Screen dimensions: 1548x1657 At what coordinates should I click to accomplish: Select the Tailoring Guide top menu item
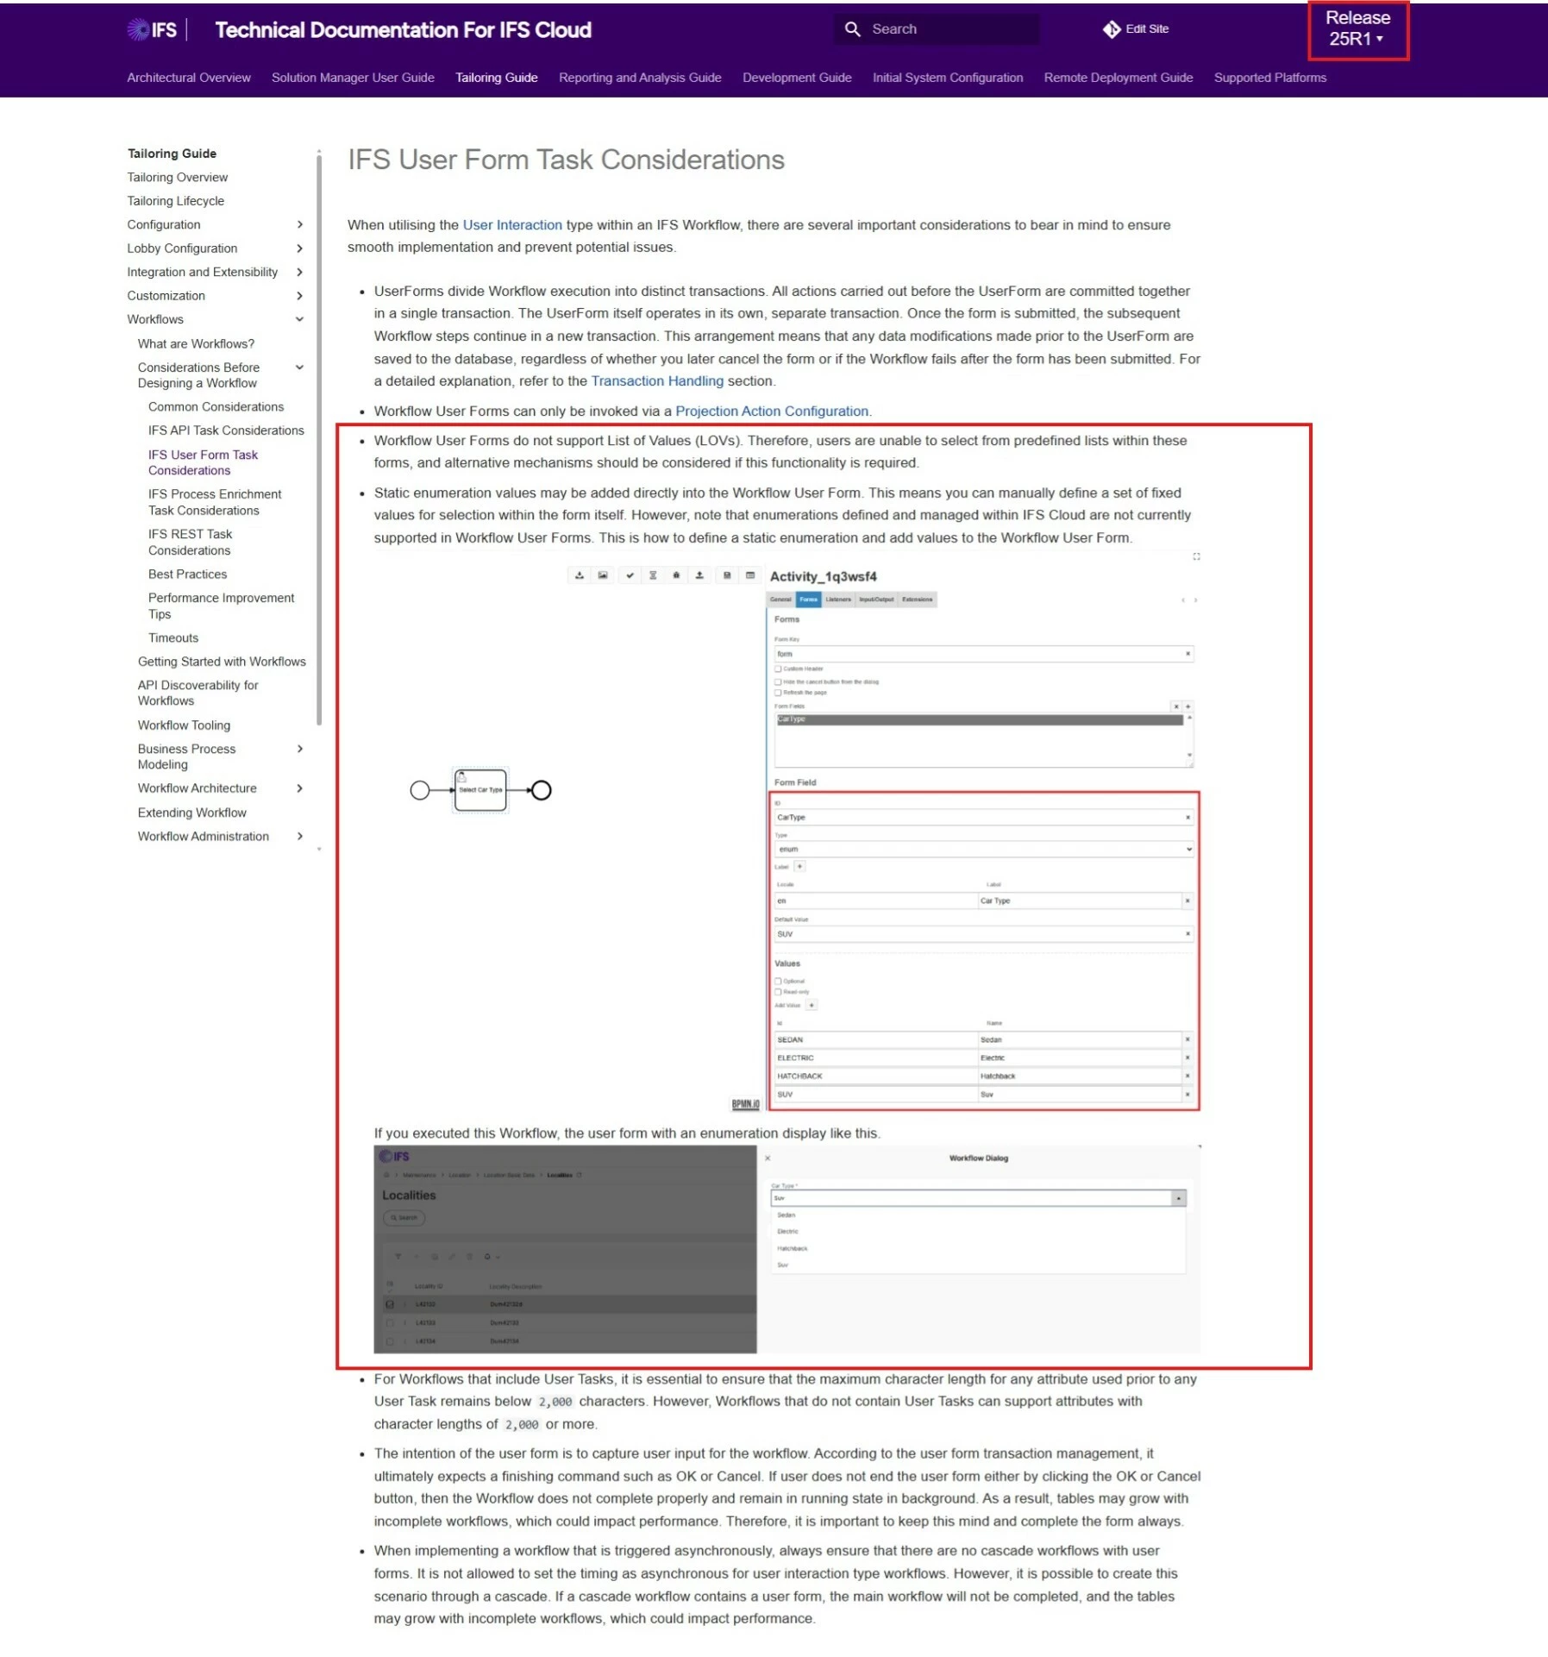(497, 78)
